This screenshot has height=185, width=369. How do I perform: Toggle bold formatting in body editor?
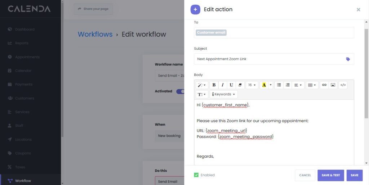point(214,85)
